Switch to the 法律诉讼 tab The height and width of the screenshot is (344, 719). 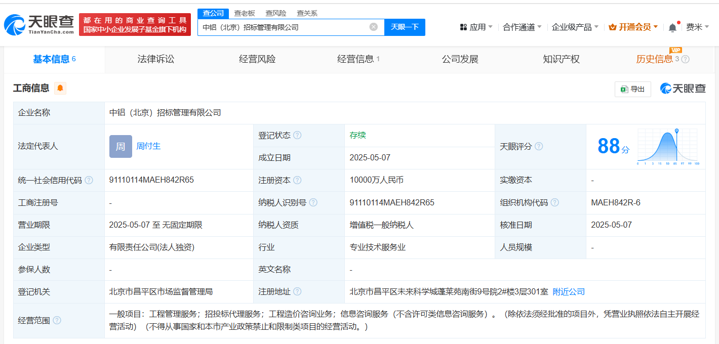tap(156, 59)
